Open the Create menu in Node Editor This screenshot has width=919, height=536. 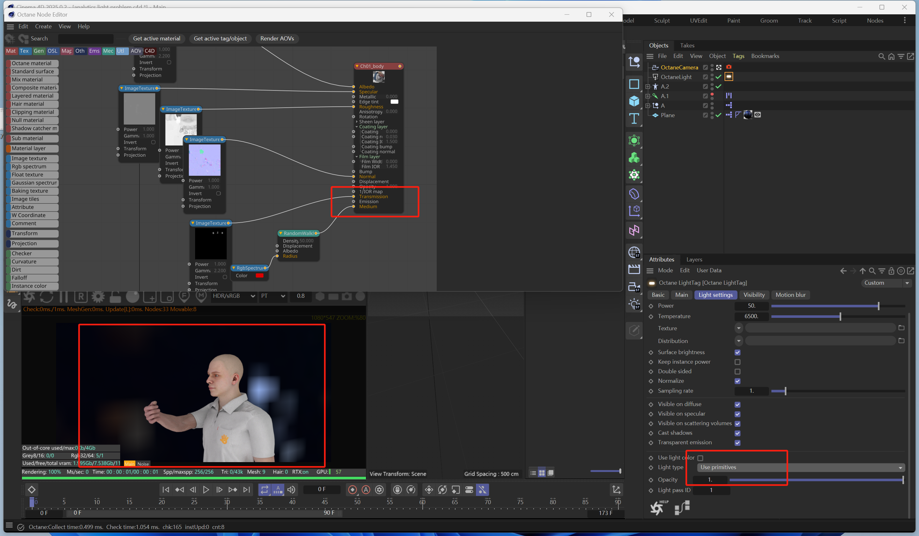pyautogui.click(x=43, y=26)
